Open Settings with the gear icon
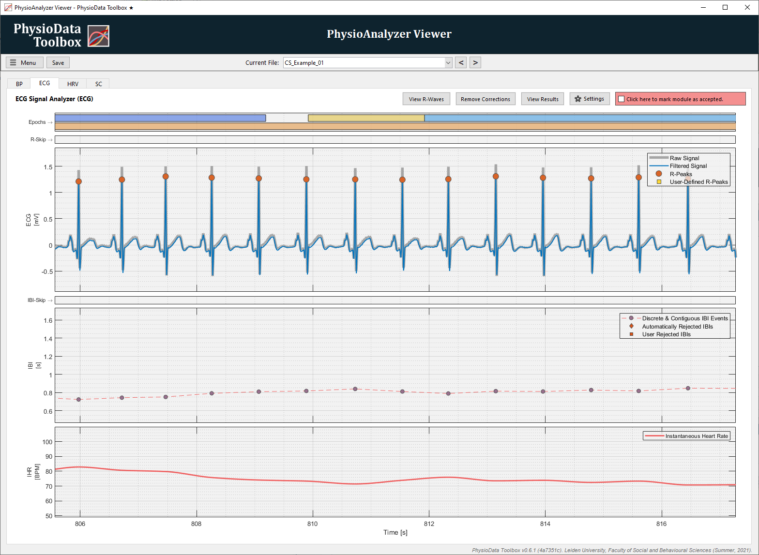 click(590, 99)
